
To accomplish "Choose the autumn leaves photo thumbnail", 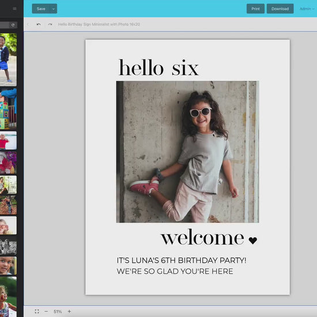I will click(x=8, y=205).
